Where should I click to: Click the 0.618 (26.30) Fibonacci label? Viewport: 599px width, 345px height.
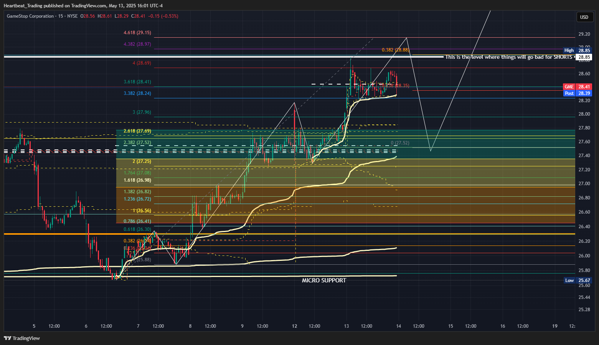coord(137,229)
